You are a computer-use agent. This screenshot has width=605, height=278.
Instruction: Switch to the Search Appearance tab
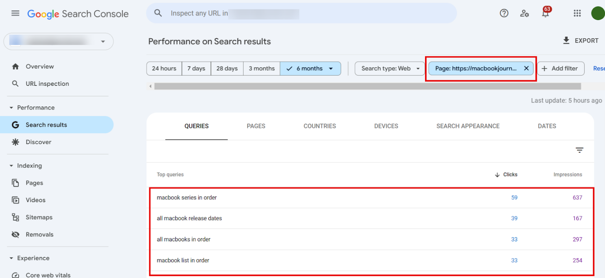(x=468, y=126)
